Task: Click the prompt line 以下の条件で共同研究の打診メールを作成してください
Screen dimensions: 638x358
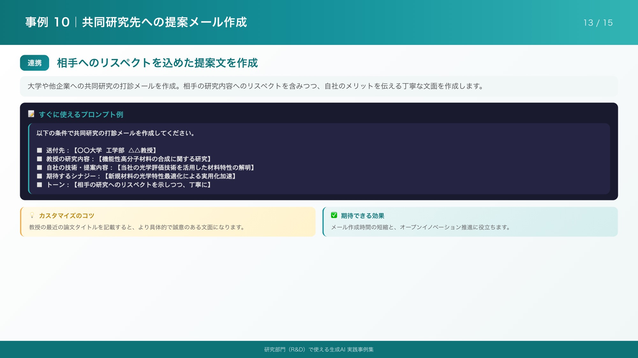Action: tap(115, 133)
